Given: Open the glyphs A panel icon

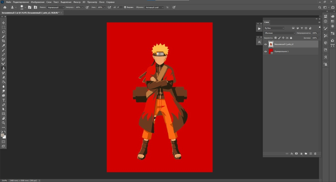Looking at the screenshot, I should pos(325,57).
